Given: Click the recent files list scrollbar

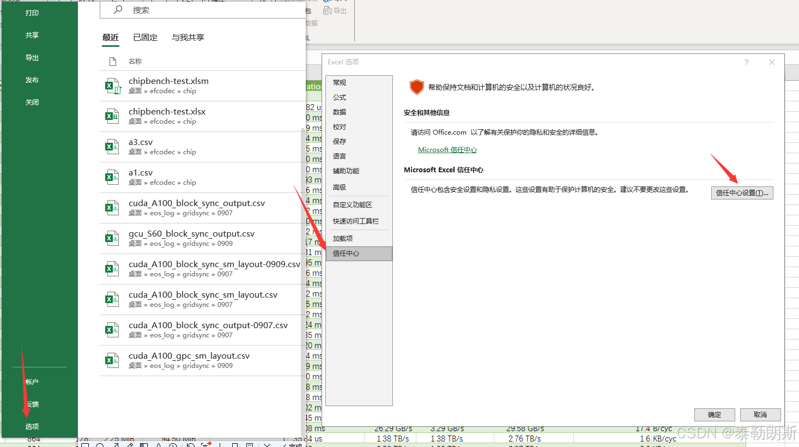Looking at the screenshot, I should 303,282.
